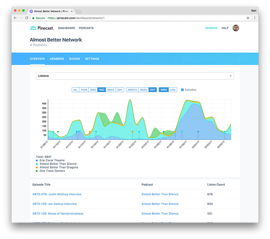
Task: Click the listen count 678
Action: pyautogui.click(x=210, y=194)
